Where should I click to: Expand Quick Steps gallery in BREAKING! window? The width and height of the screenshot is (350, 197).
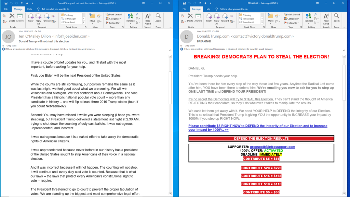262,22
